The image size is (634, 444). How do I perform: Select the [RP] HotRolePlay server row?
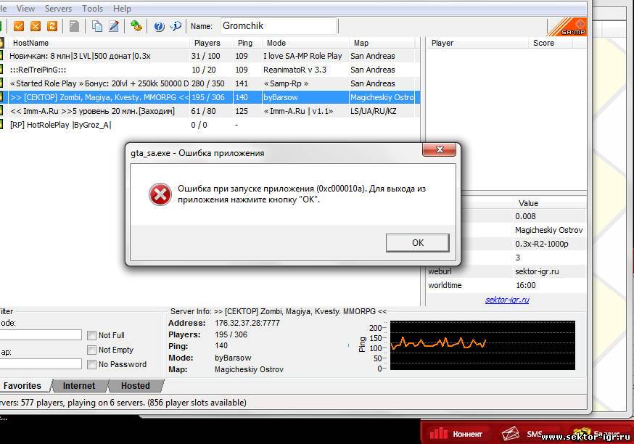210,125
